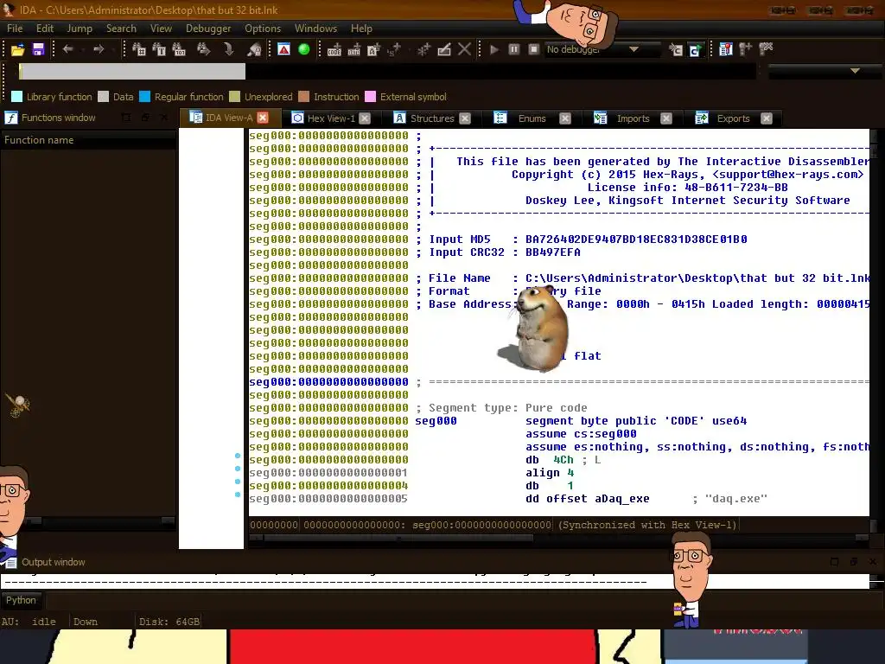Open the Help menu
The image size is (885, 664).
[361, 29]
